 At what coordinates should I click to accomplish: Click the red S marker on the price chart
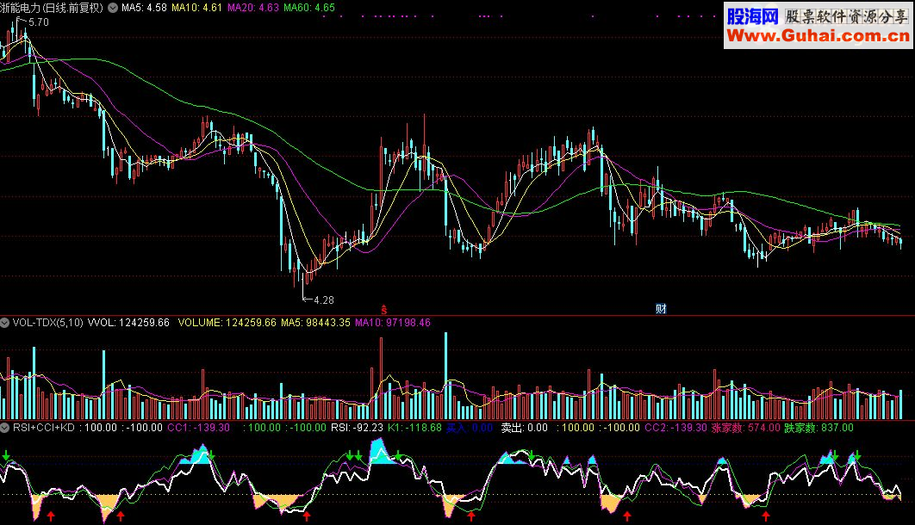[x=384, y=310]
